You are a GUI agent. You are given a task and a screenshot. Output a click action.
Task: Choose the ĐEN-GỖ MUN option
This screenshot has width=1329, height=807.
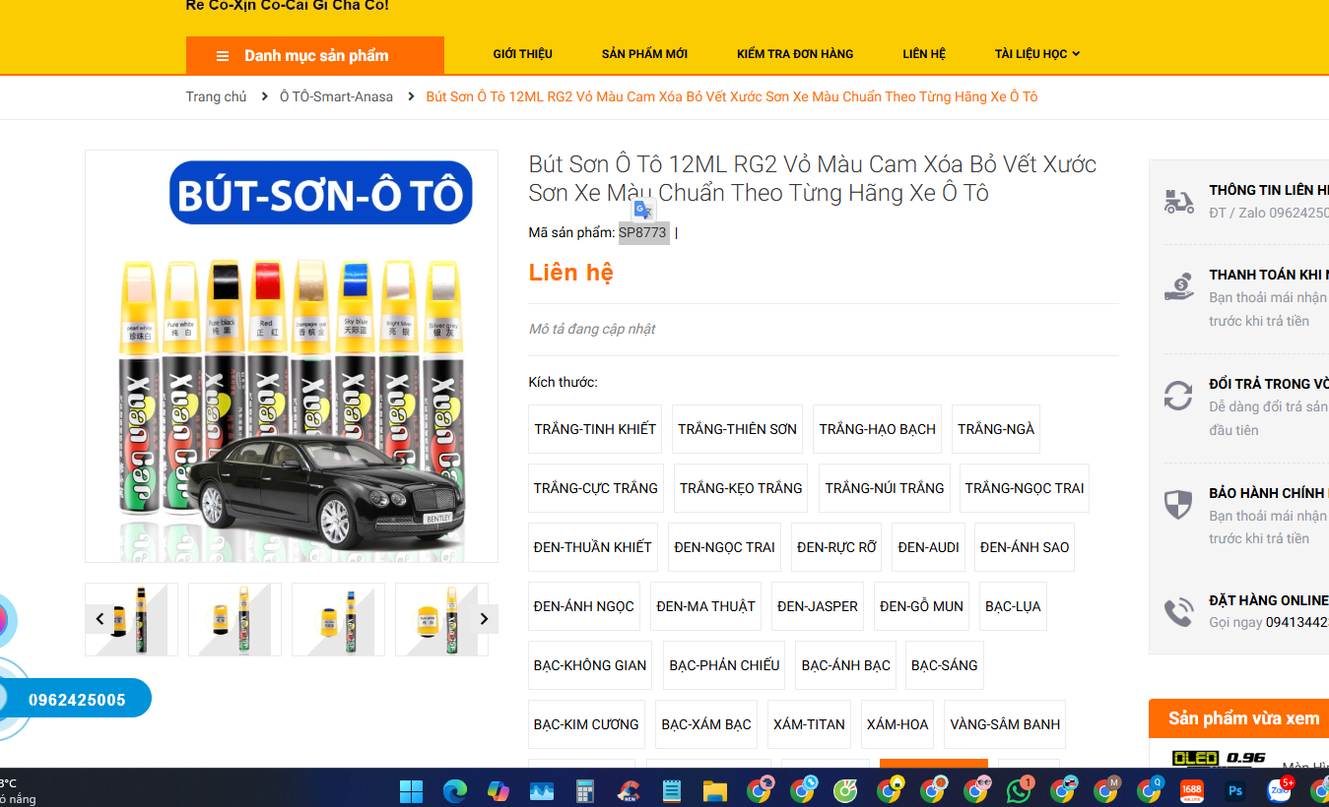point(921,606)
